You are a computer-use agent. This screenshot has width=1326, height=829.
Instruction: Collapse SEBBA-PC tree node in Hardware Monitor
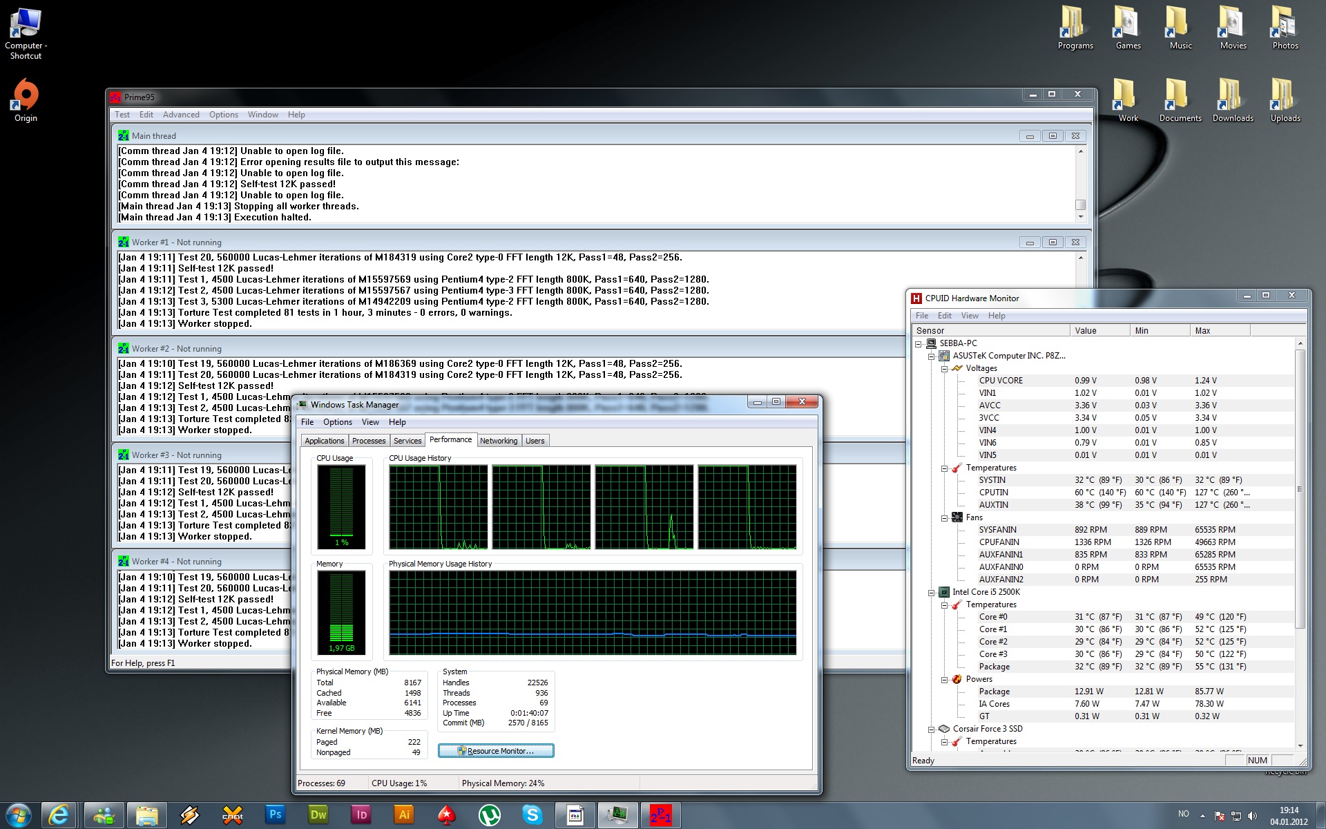(919, 344)
